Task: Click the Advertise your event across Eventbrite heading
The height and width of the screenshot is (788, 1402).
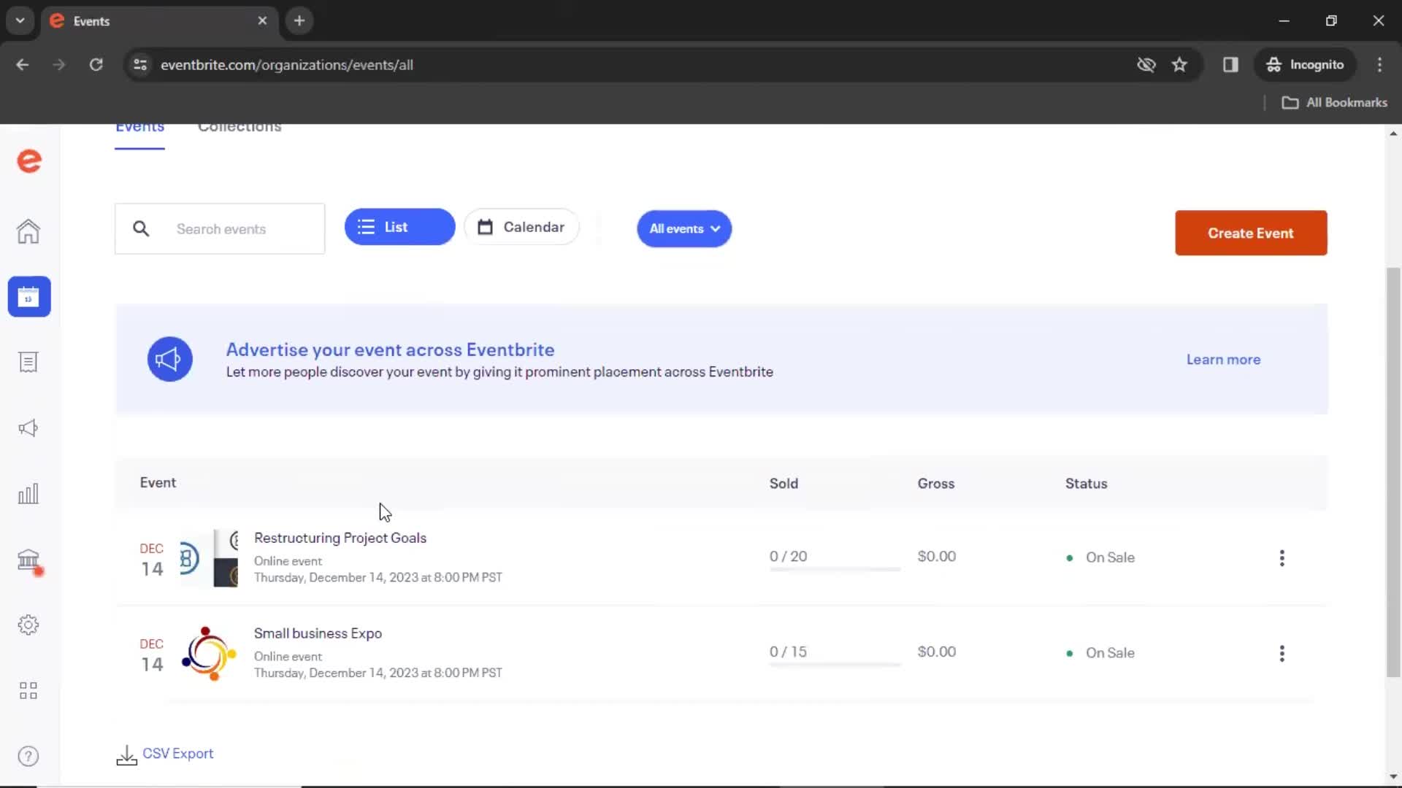Action: click(390, 350)
